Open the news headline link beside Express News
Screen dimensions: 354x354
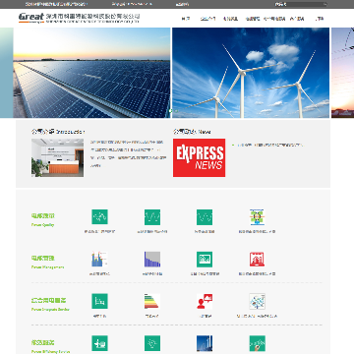coord(269,145)
